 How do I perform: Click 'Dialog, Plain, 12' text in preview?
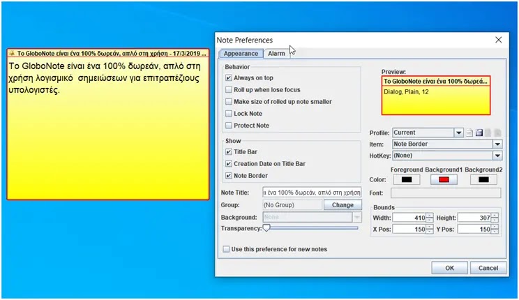pyautogui.click(x=406, y=91)
